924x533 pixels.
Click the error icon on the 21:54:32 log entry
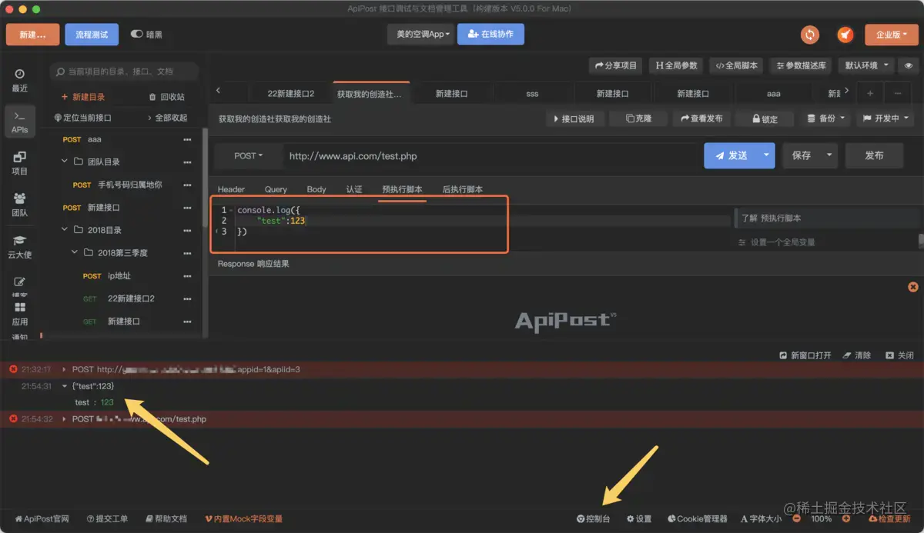point(13,419)
